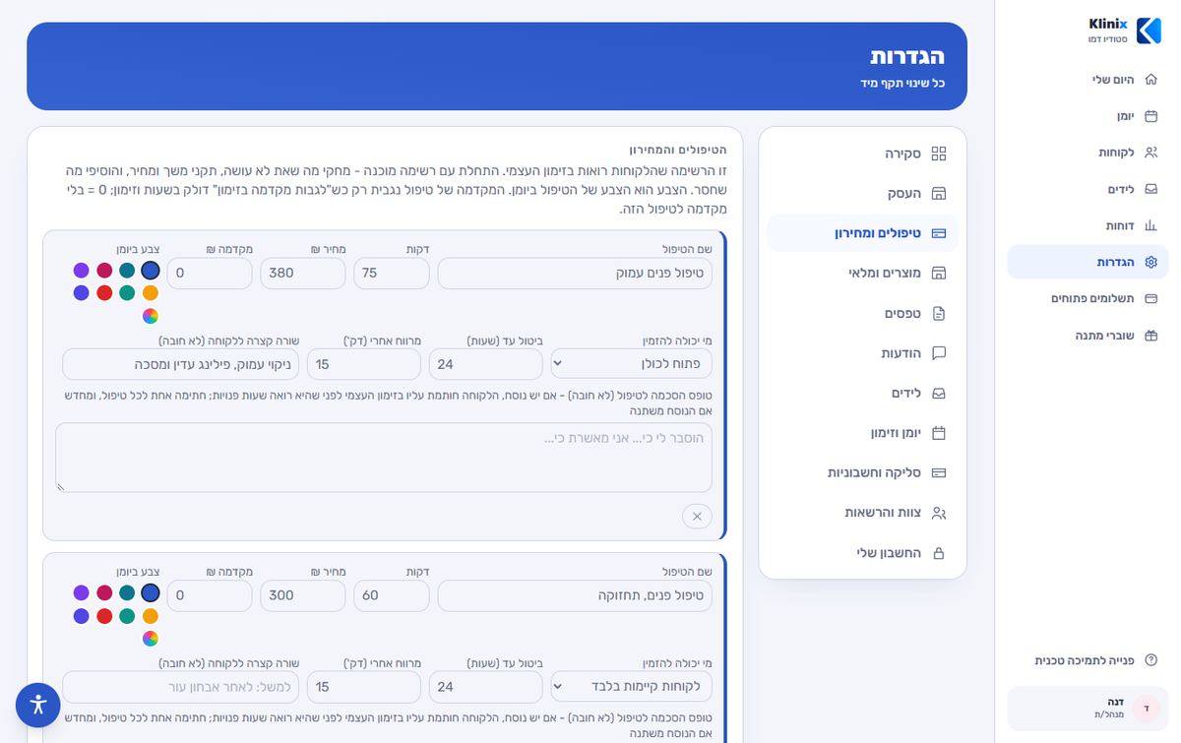Click the דנה user avatar
1181x743 pixels.
point(1146,708)
